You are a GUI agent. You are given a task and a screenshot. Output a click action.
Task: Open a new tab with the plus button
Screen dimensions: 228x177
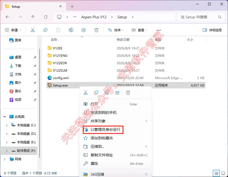point(72,7)
